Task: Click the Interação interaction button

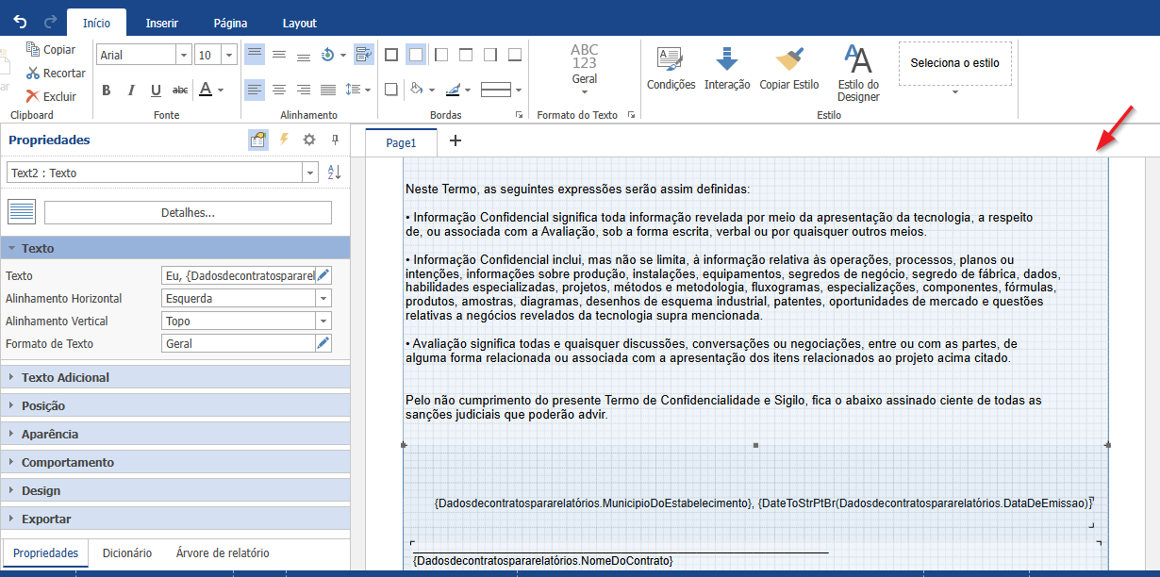Action: (x=727, y=68)
